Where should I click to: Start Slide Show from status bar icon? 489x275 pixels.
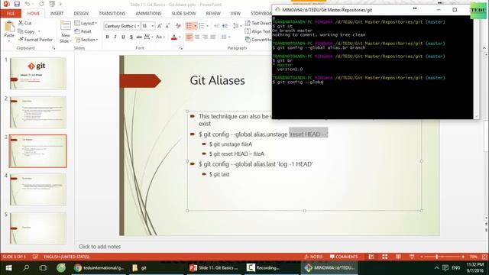(412, 257)
